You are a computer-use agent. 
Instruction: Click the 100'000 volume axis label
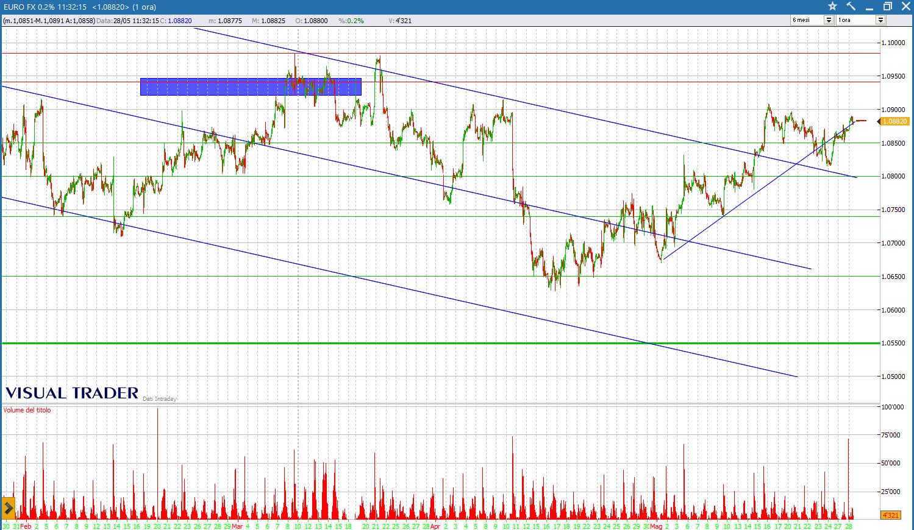(893, 406)
